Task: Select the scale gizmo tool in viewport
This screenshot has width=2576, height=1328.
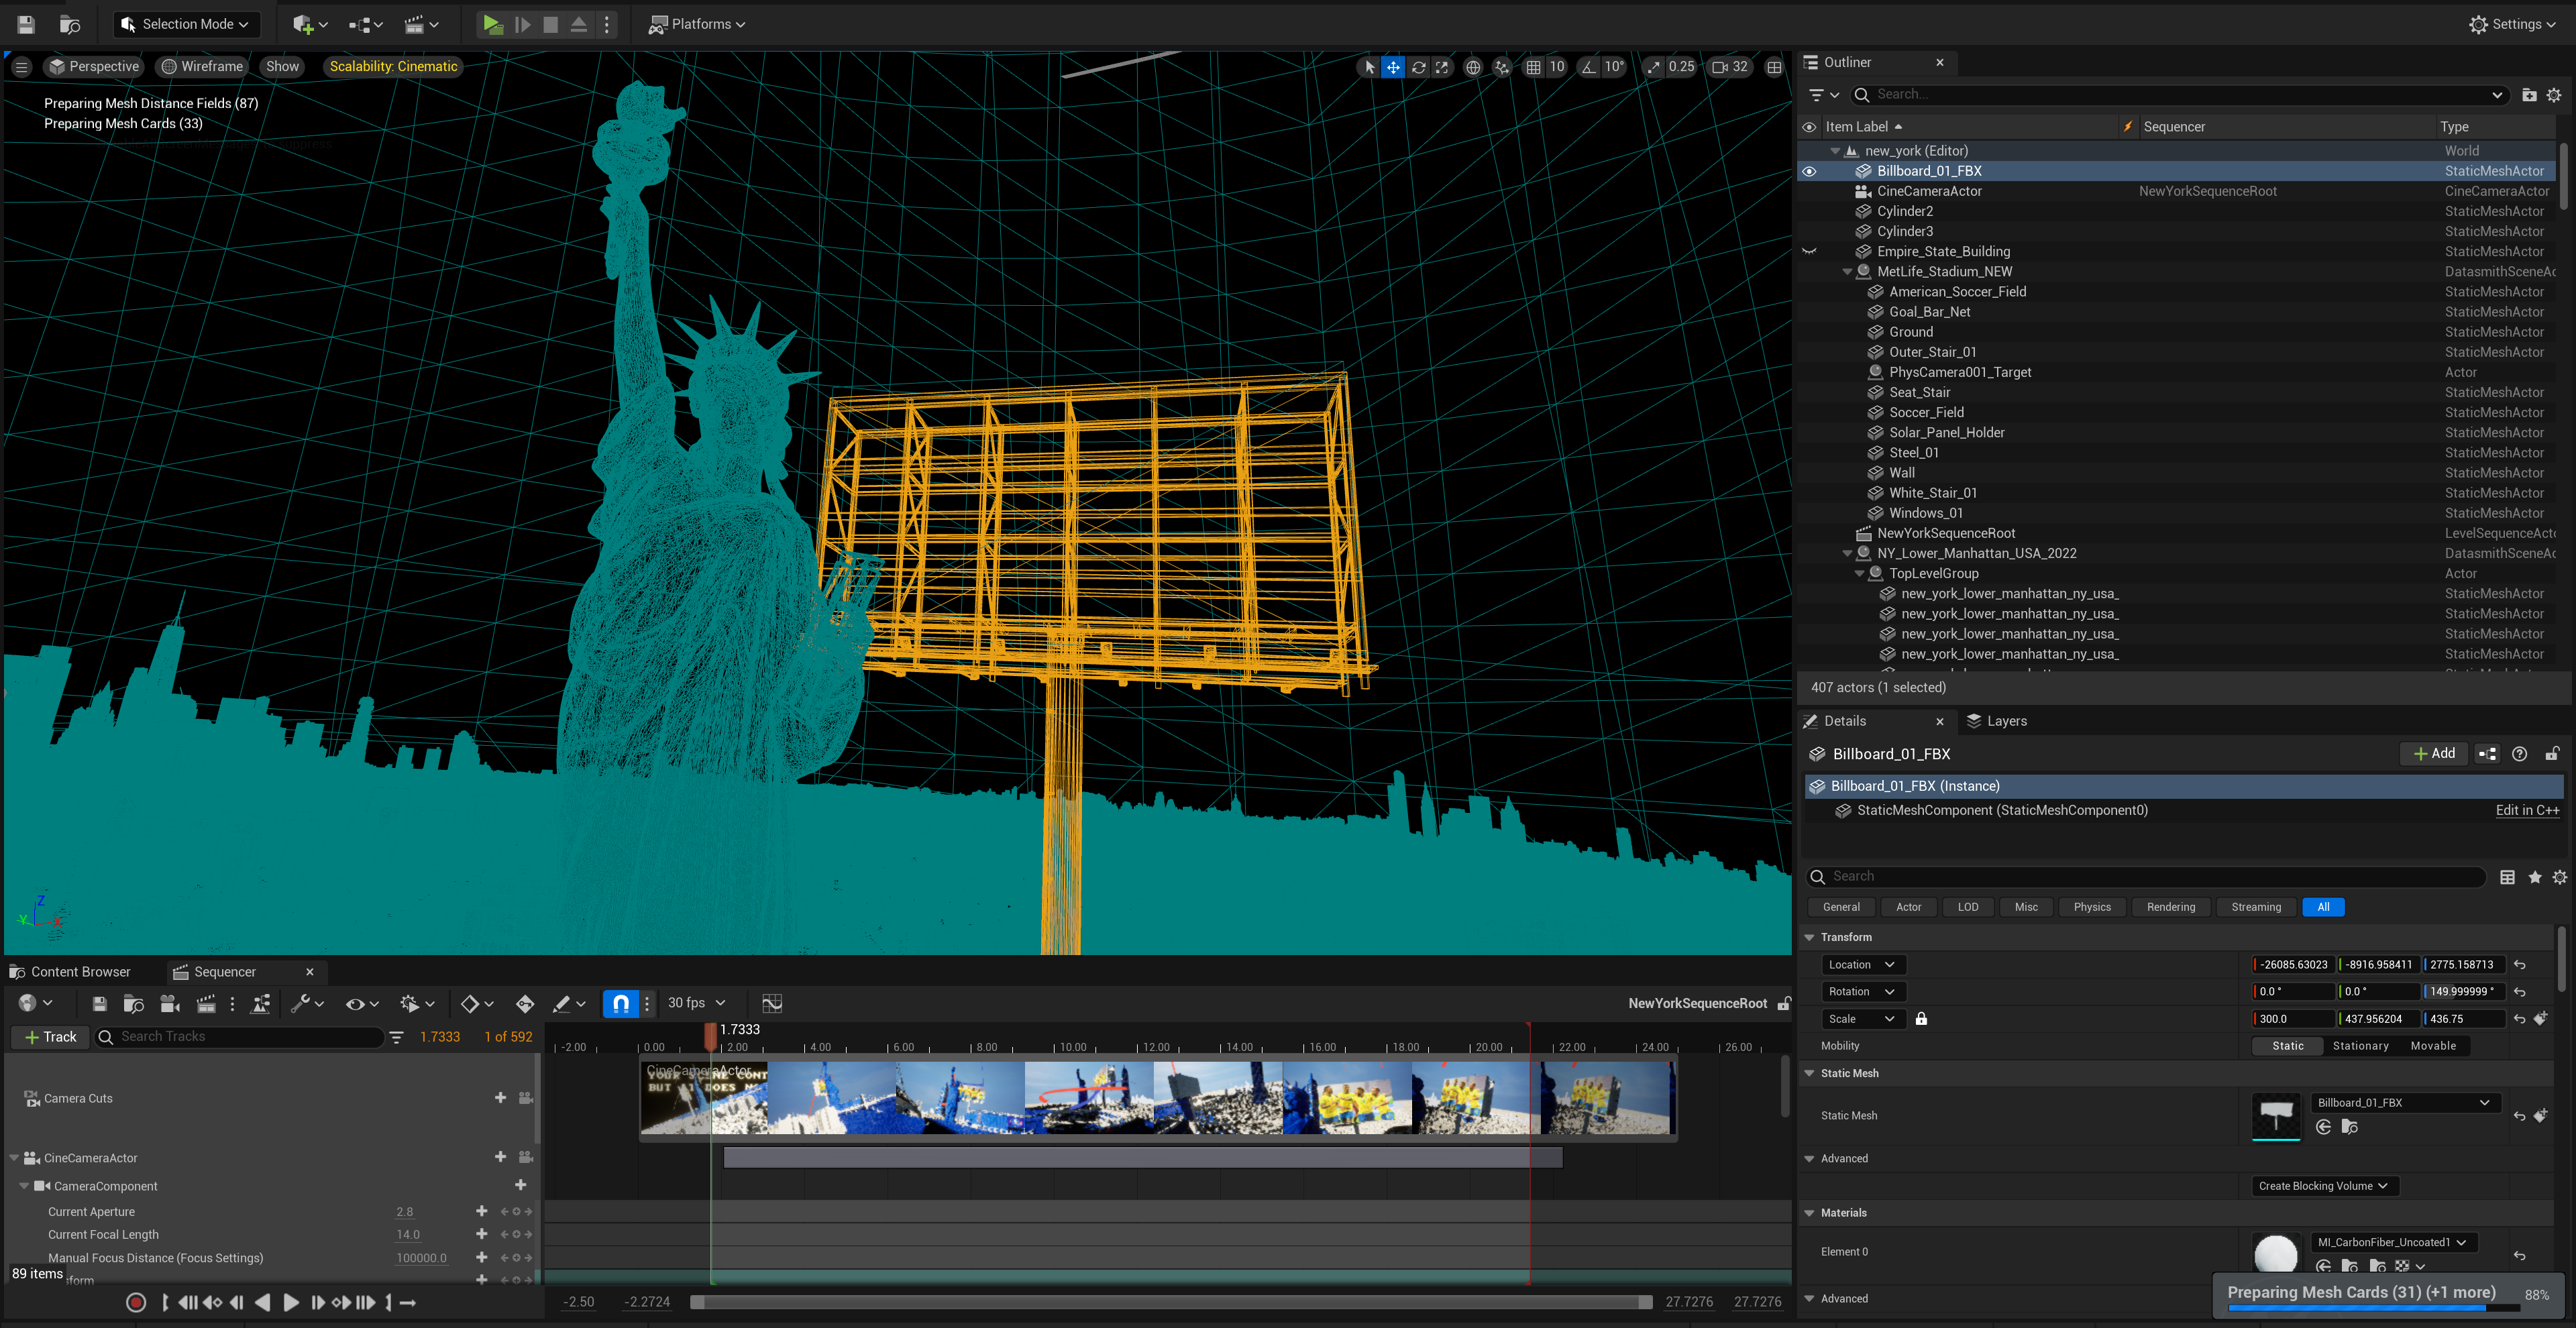Action: [x=1442, y=67]
